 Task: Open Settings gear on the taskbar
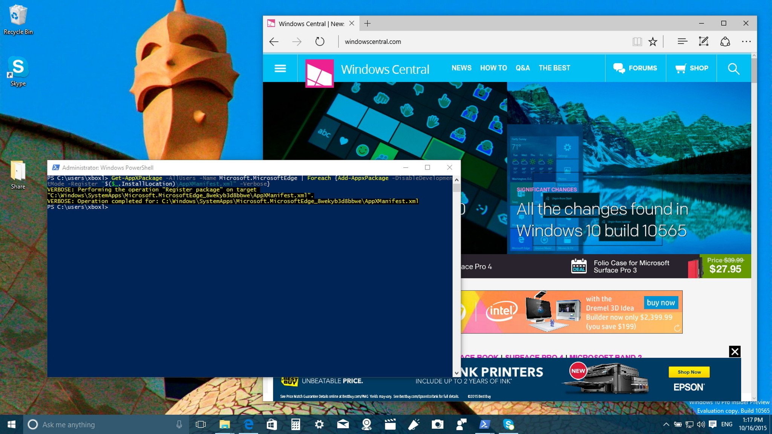(x=319, y=425)
